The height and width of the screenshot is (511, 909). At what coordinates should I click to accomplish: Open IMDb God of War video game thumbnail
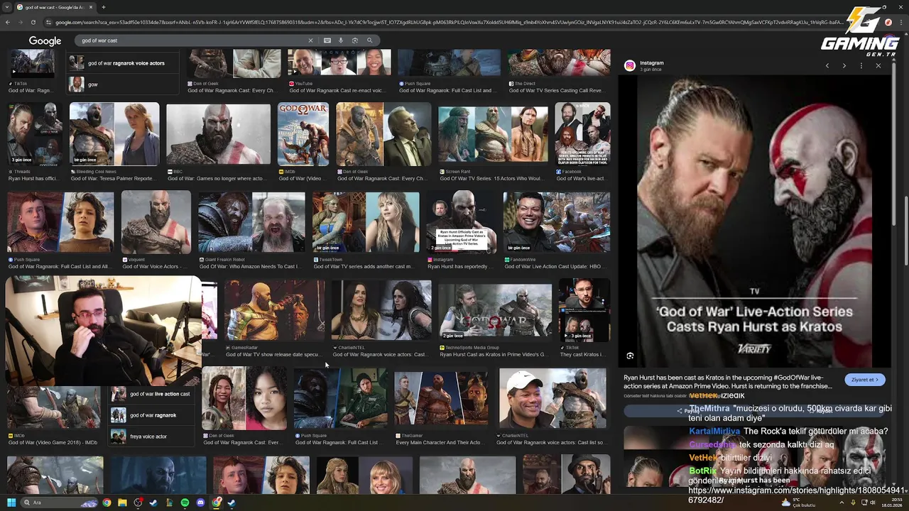[303, 135]
